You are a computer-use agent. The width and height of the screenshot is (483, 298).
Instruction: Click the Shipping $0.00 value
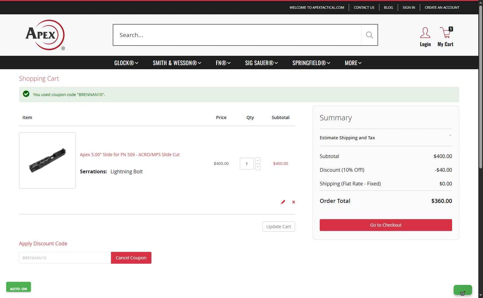click(446, 184)
